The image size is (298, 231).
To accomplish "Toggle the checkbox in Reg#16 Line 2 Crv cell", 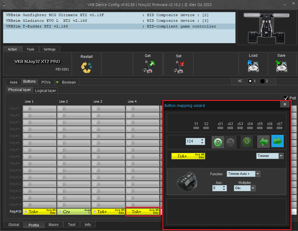I will (x=60, y=212).
